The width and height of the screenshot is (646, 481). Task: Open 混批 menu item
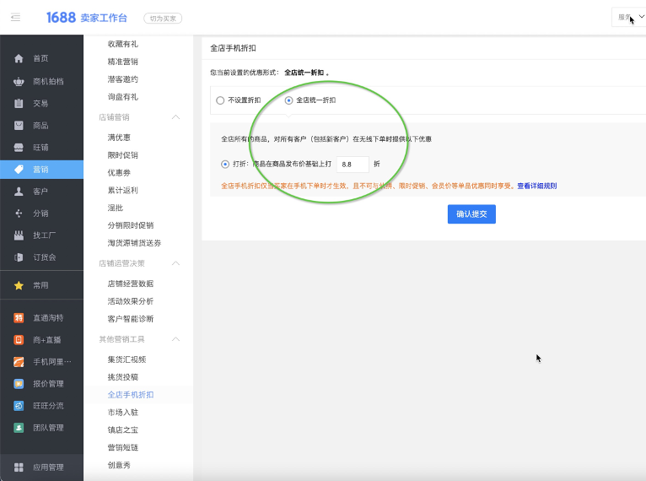[116, 208]
